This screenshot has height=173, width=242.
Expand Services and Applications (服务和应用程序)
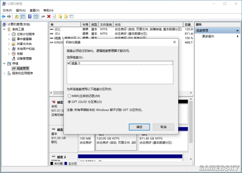[x=4, y=73]
